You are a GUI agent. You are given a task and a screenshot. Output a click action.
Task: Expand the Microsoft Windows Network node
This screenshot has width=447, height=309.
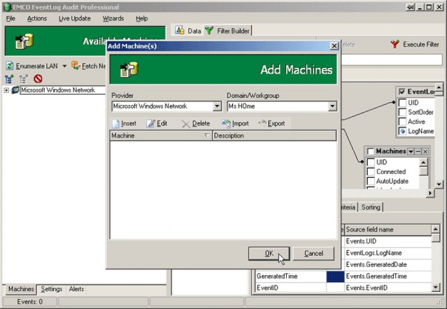pyautogui.click(x=7, y=90)
